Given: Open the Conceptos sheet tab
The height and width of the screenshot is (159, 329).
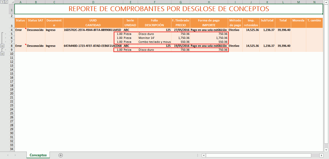Looking at the screenshot, I should (x=38, y=155).
